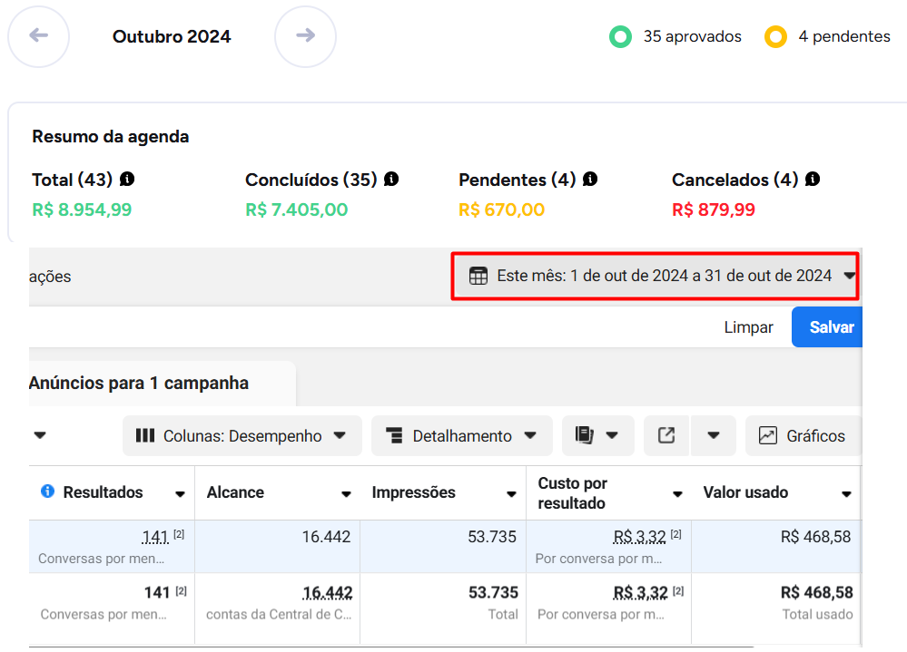907x652 pixels.
Task: Go to next month with right arrow
Action: (x=305, y=36)
